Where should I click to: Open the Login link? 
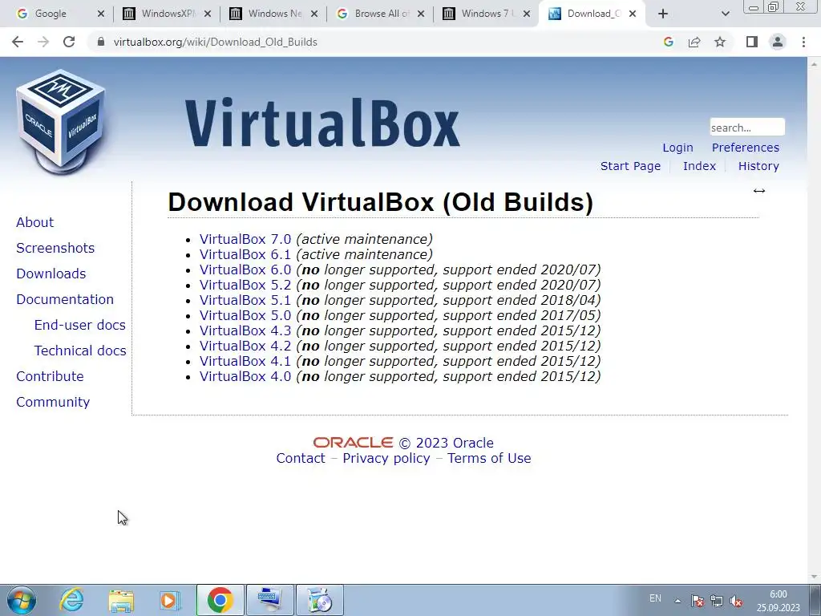point(677,148)
